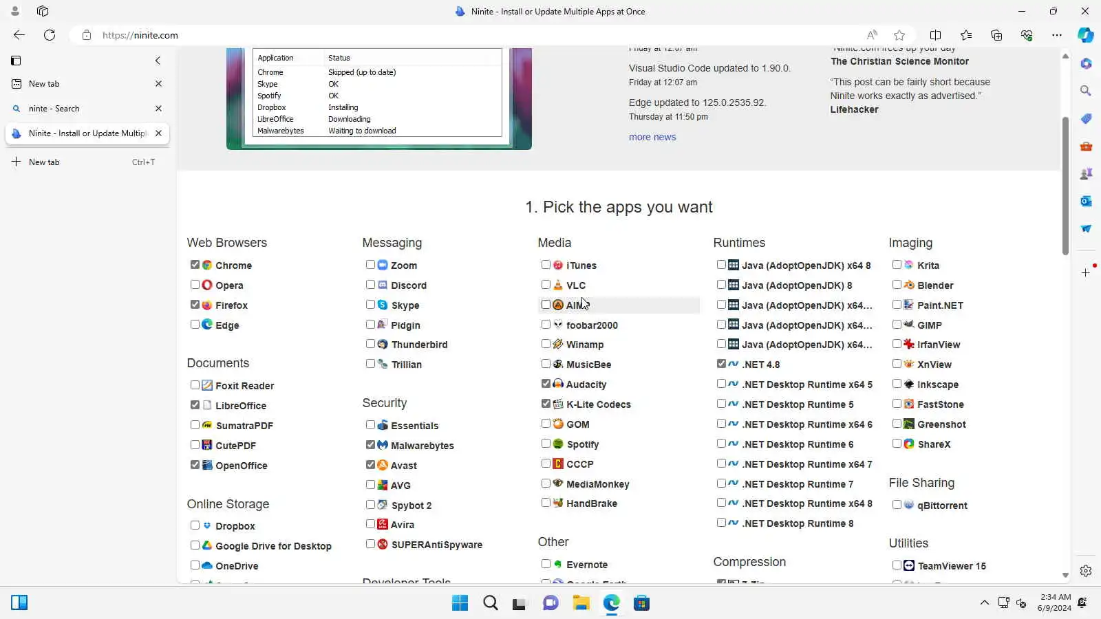This screenshot has width=1101, height=619.
Task: Check the AVG checkbox
Action: tap(370, 485)
